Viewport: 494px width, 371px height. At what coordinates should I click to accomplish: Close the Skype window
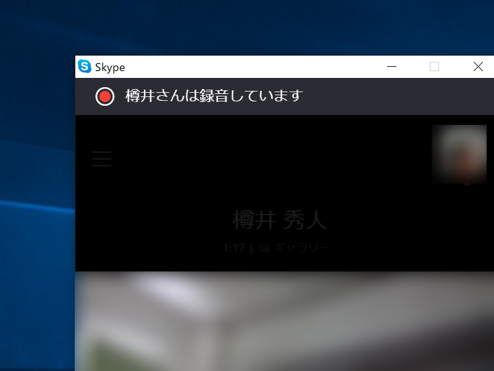[x=479, y=66]
